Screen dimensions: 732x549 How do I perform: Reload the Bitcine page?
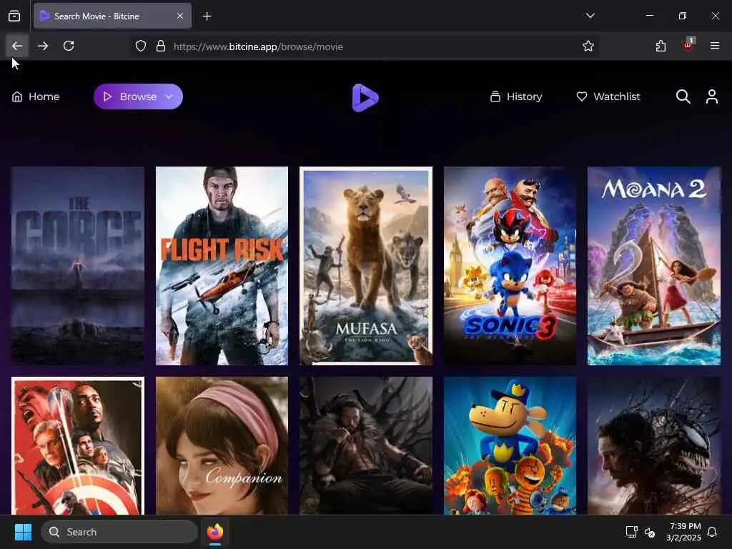[x=69, y=46]
